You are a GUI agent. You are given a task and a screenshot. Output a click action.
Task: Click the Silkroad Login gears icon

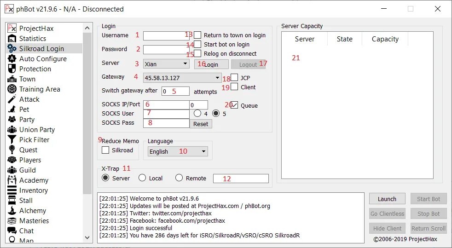coord(12,48)
